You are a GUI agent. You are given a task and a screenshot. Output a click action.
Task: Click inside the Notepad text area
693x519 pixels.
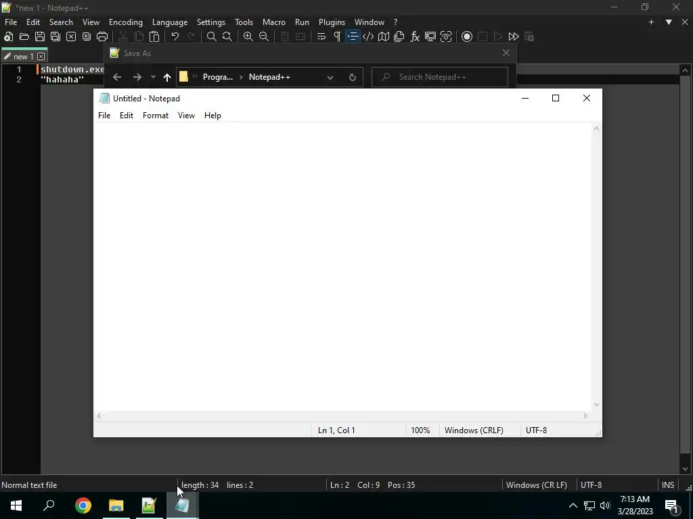pyautogui.click(x=342, y=267)
